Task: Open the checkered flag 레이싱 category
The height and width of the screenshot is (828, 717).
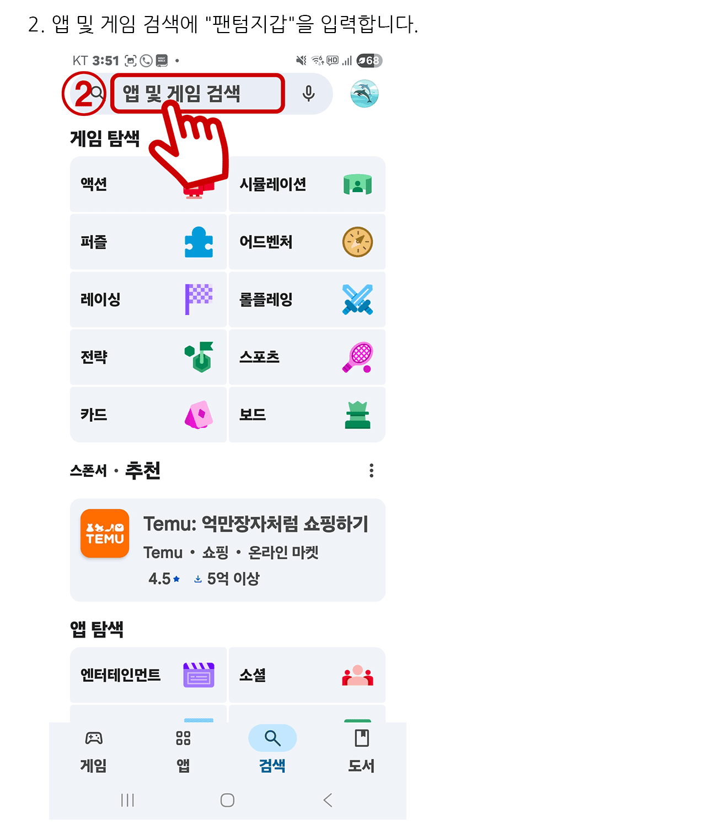Action: click(x=148, y=299)
